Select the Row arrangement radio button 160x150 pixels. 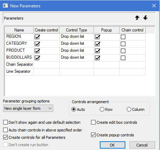[102, 109]
